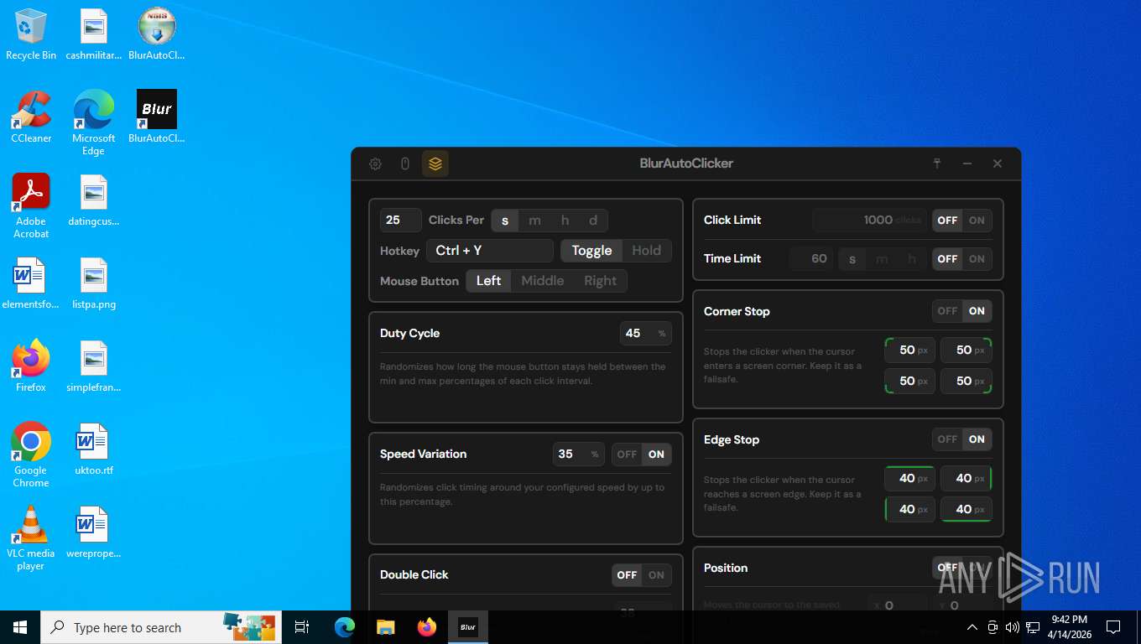Pin the BlurAutoClicker window on top

937,164
